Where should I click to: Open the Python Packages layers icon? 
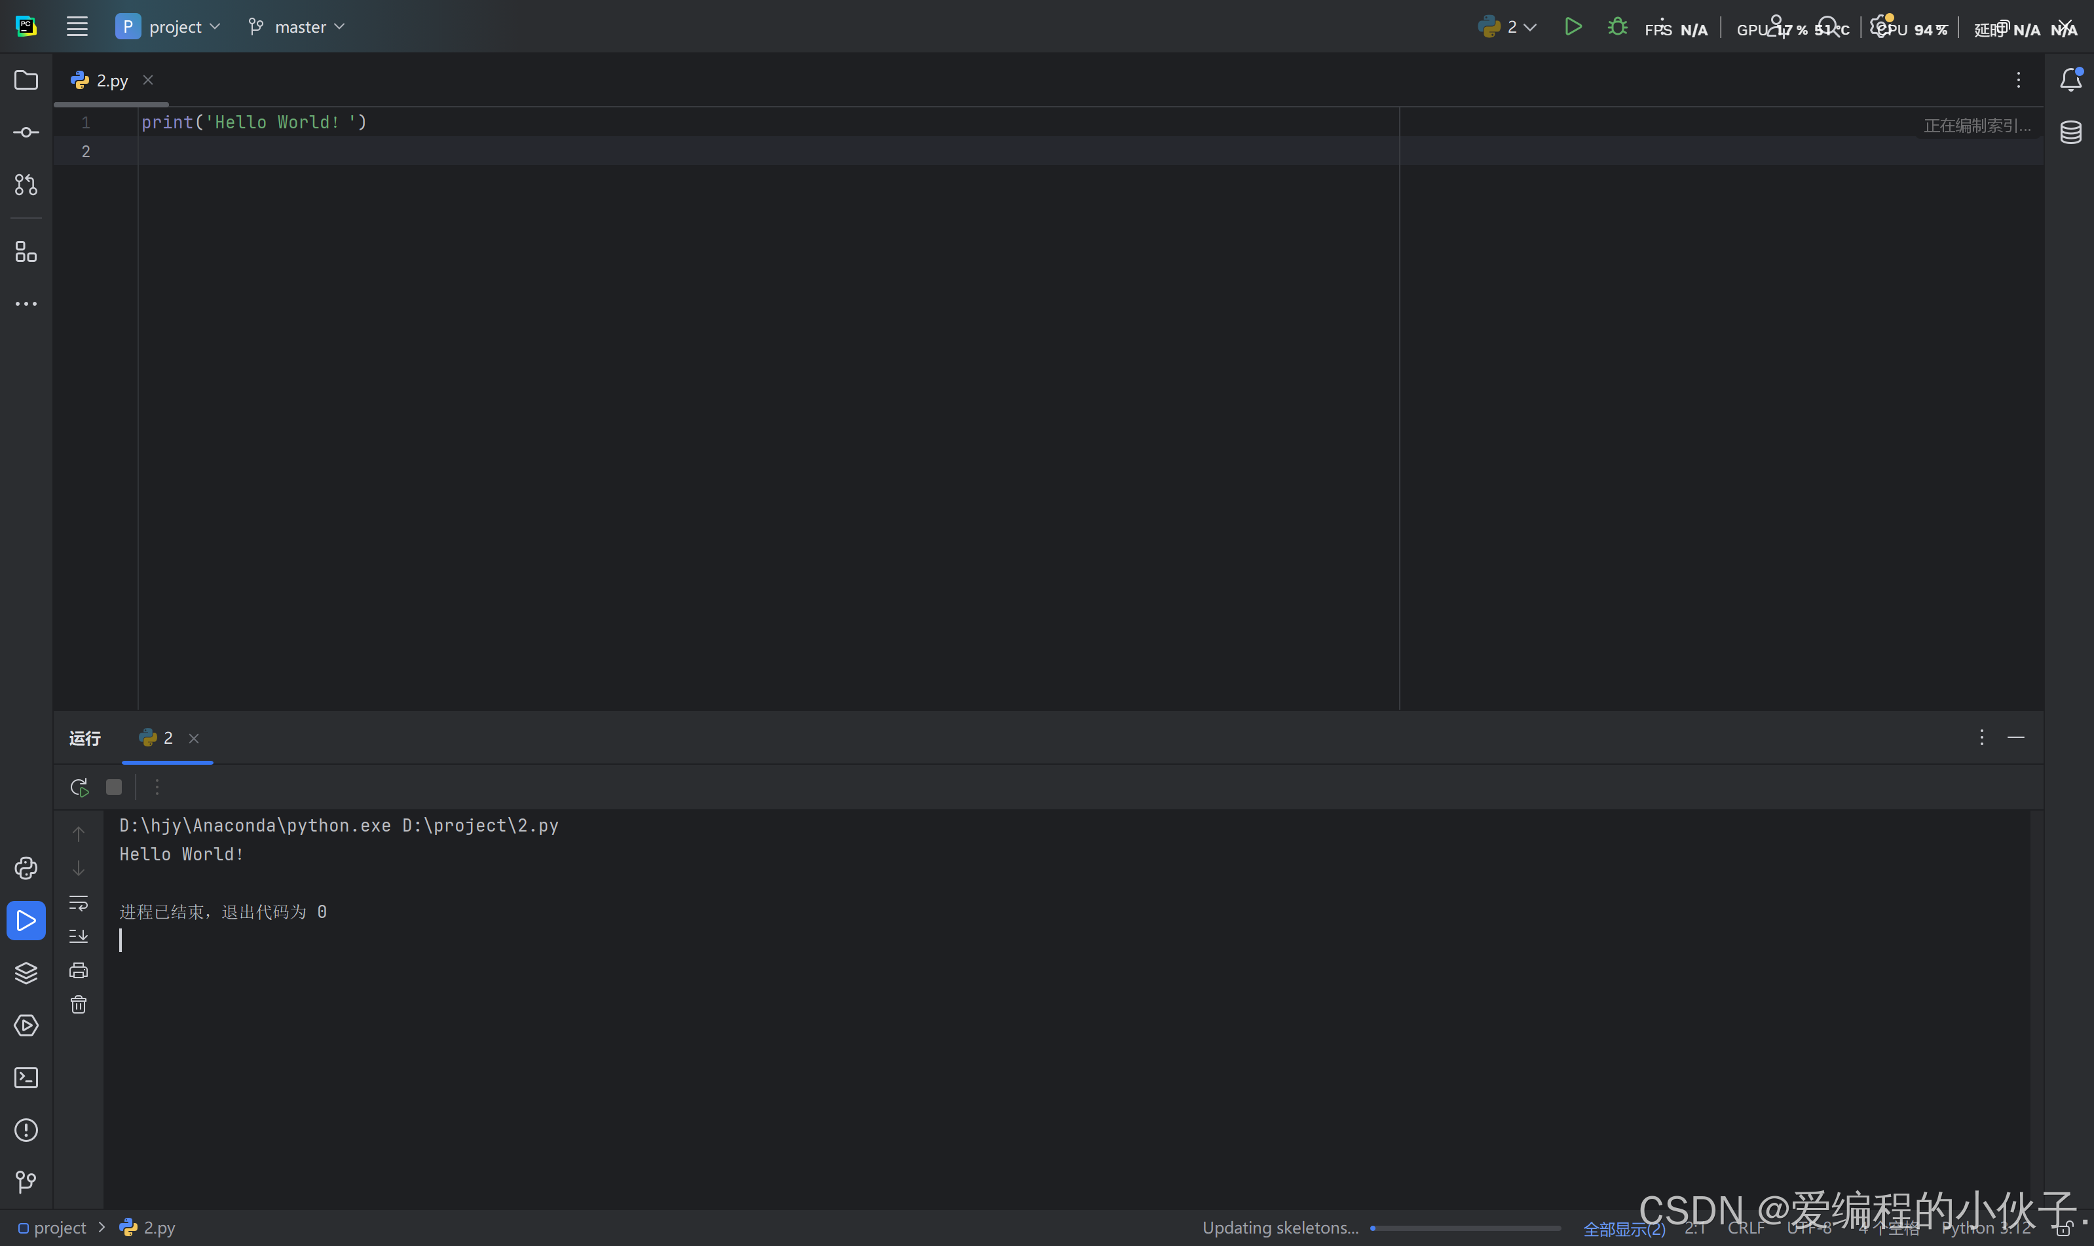pyautogui.click(x=26, y=972)
